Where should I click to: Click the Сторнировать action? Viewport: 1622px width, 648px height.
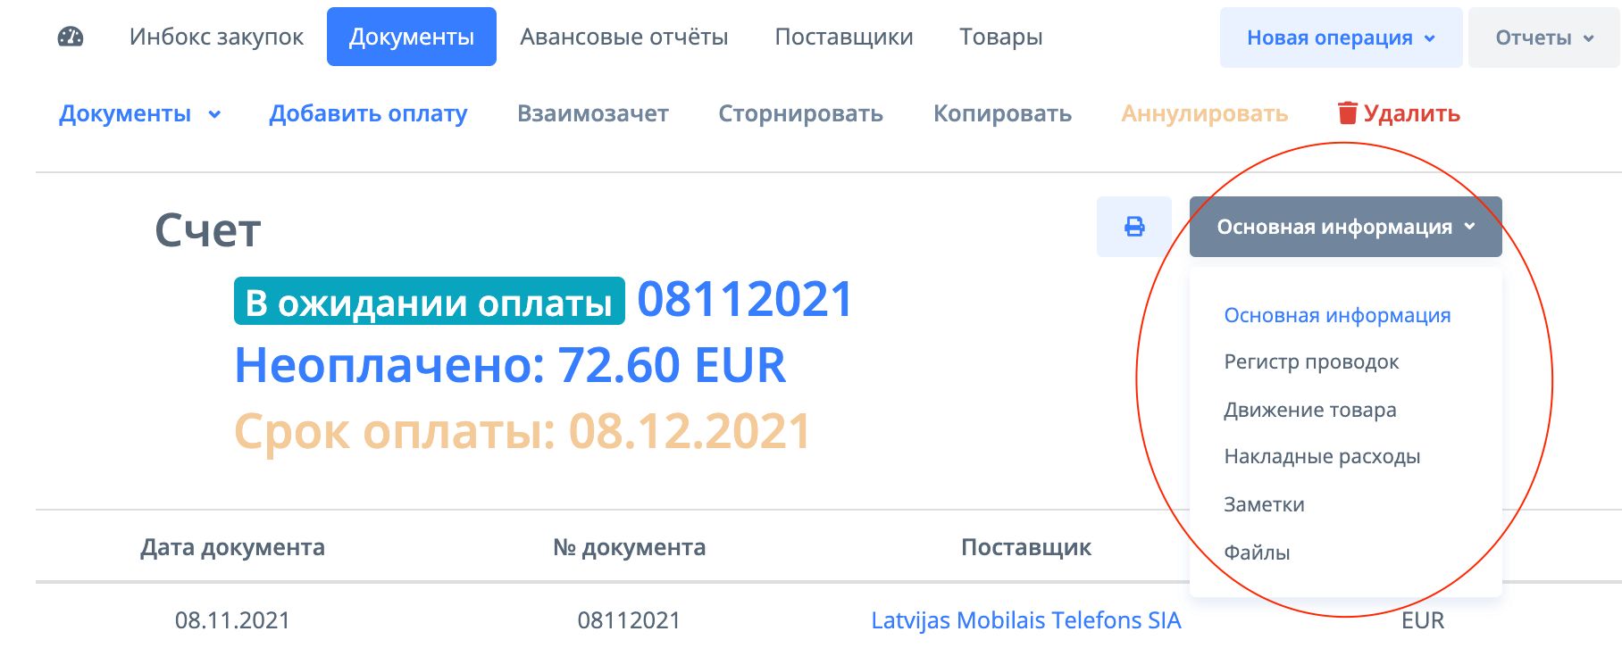pos(800,113)
